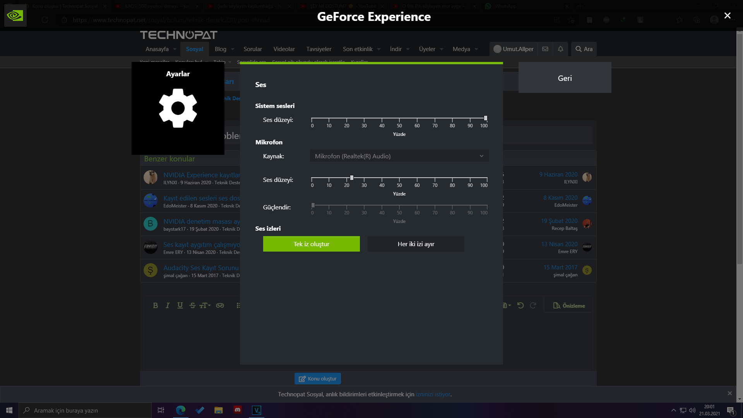Click the Güçlendir boost slider handle
This screenshot has width=743, height=418.
point(313,205)
